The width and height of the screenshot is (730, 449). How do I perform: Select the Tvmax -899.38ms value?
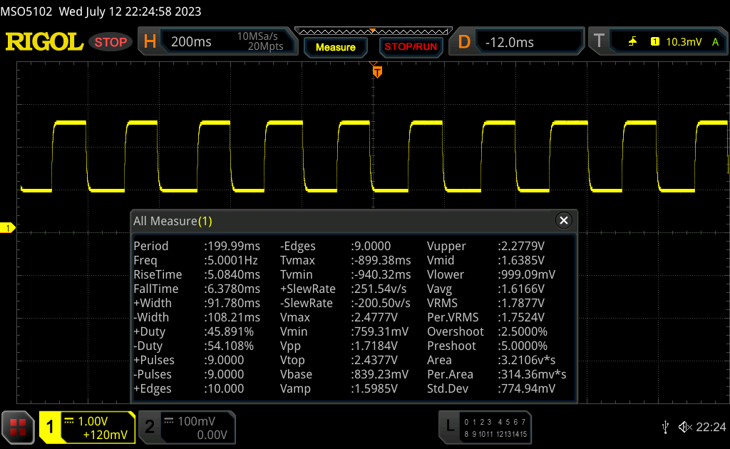point(381,260)
